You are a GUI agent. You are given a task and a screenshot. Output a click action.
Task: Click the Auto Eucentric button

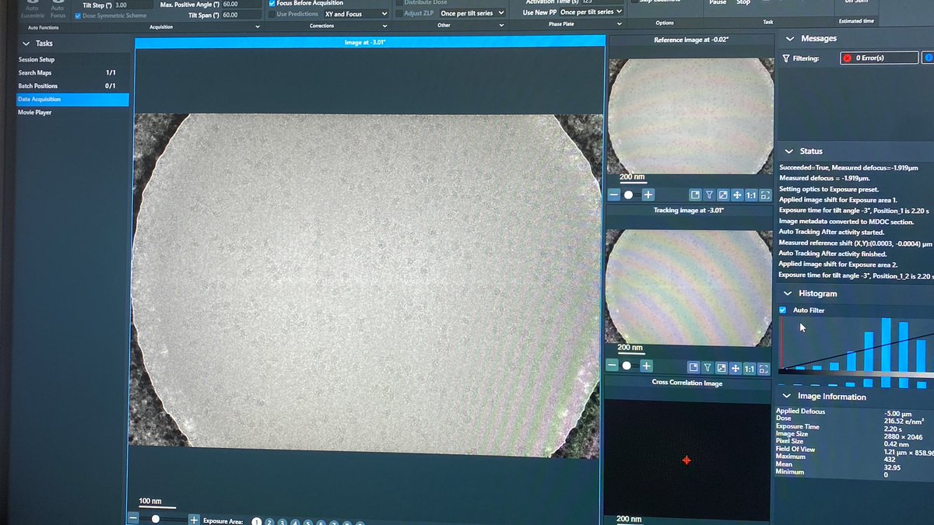(32, 8)
